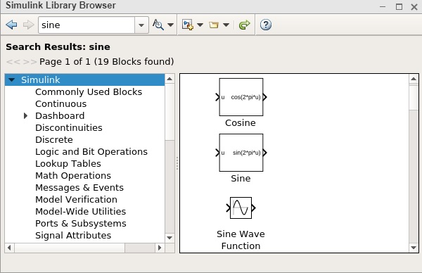Expand the Dashboard library node

coord(25,116)
